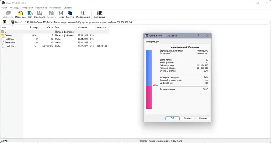Click the compression ratio bar blue section
The width and height of the screenshot is (271, 143).
[x=149, y=68]
